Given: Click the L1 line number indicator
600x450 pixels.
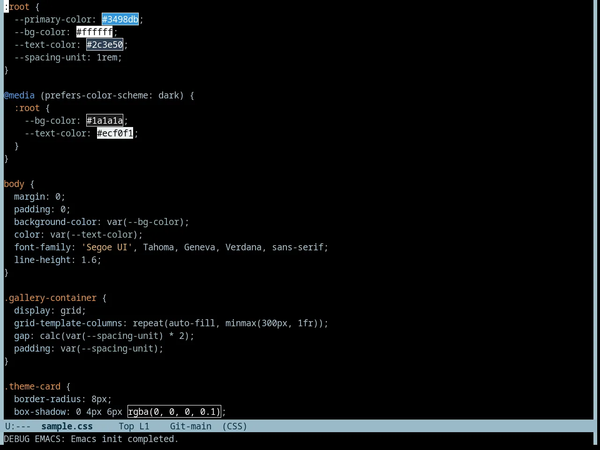Looking at the screenshot, I should (x=144, y=426).
